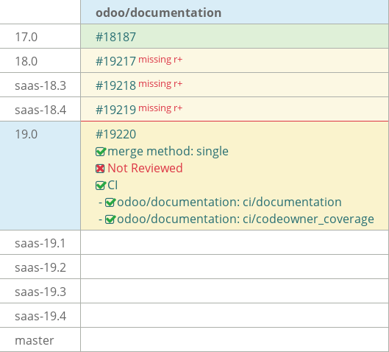The width and height of the screenshot is (389, 352).
Task: Select the saas-19.4 branch row label
Action: click(x=40, y=316)
